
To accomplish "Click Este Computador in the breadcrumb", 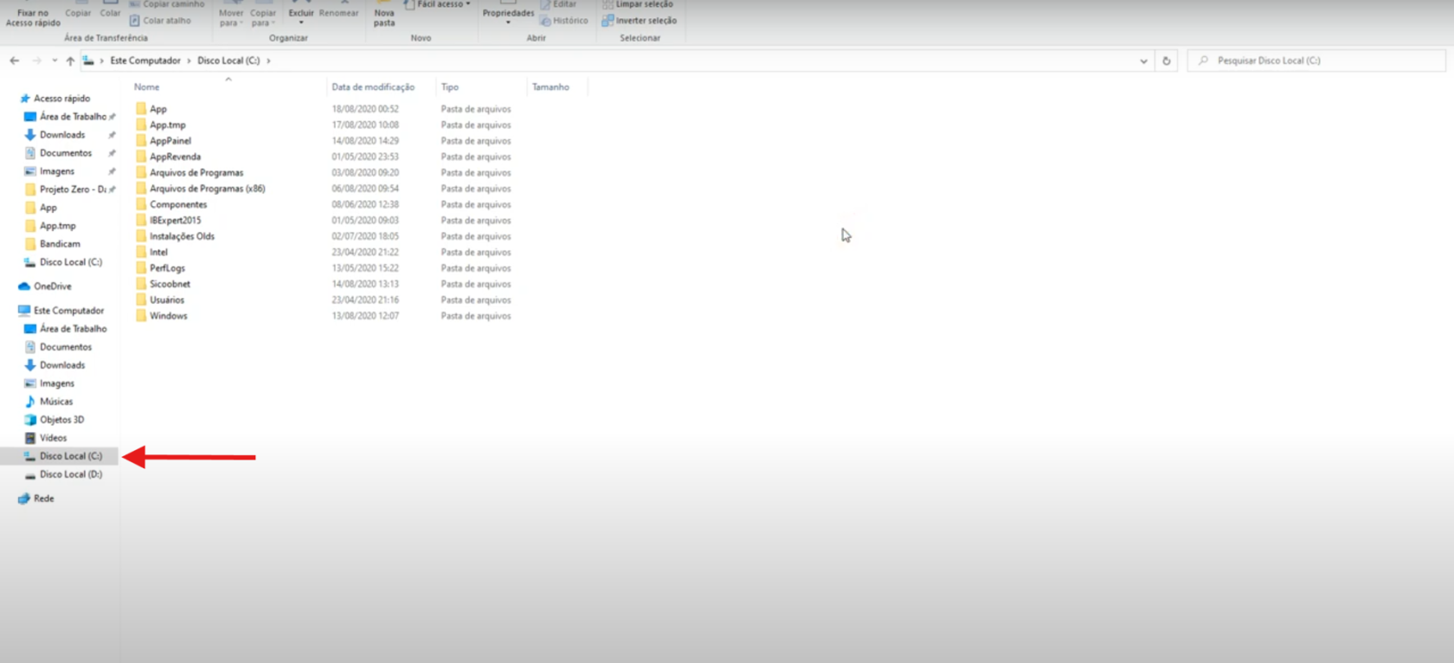I will (145, 61).
